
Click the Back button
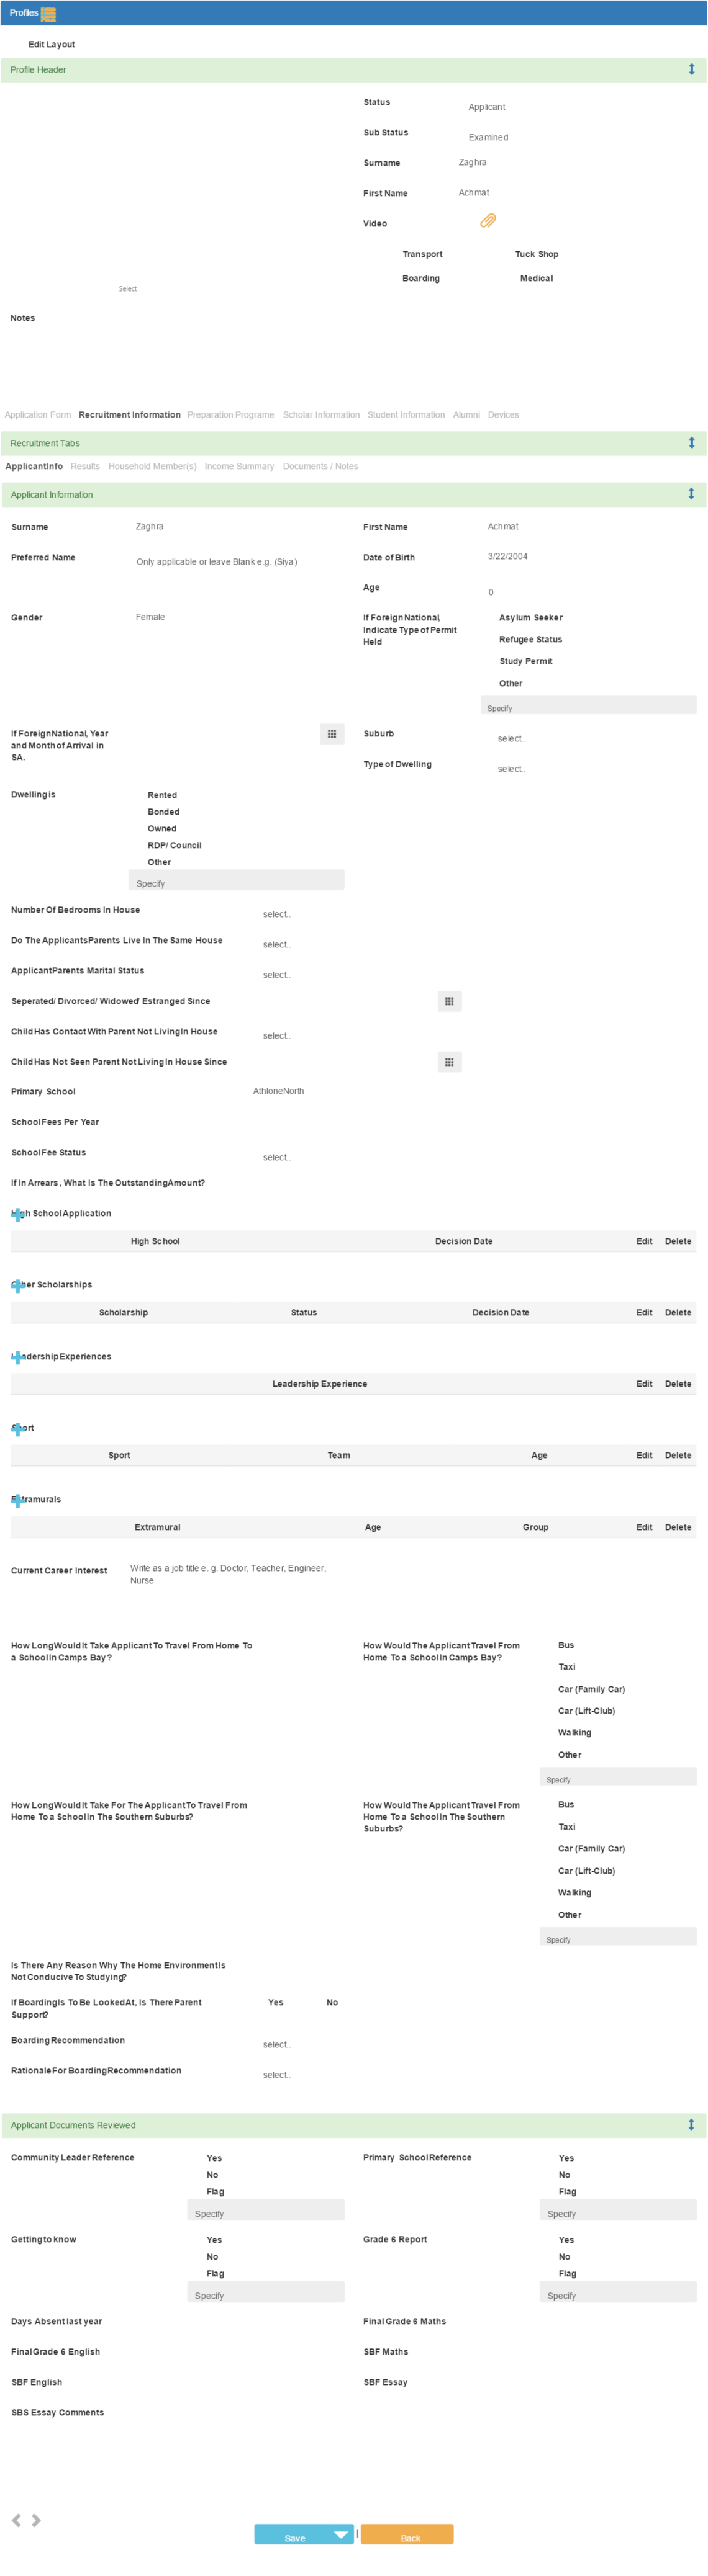pyautogui.click(x=407, y=2534)
